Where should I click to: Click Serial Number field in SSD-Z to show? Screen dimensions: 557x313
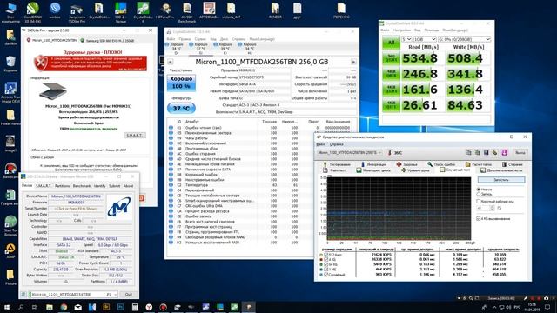76,209
